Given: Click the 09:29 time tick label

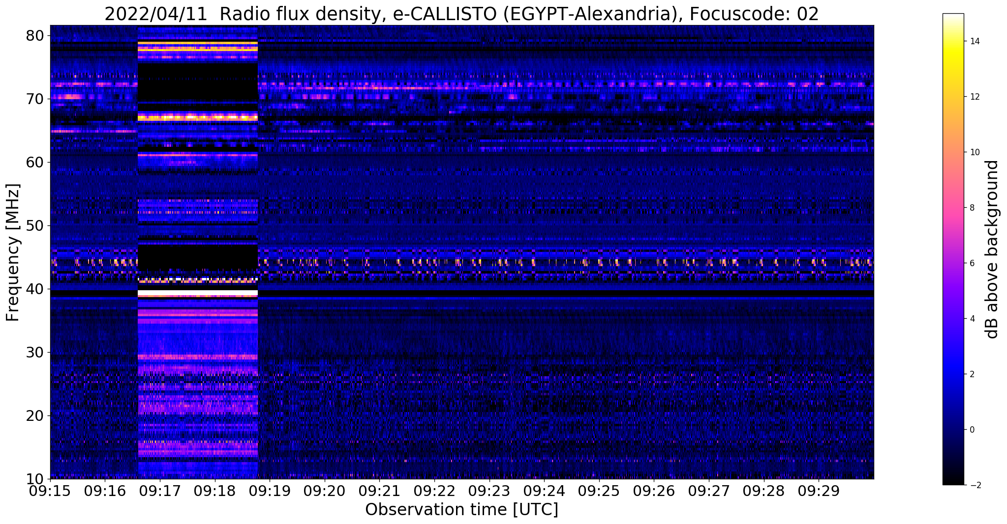Looking at the screenshot, I should tap(818, 491).
